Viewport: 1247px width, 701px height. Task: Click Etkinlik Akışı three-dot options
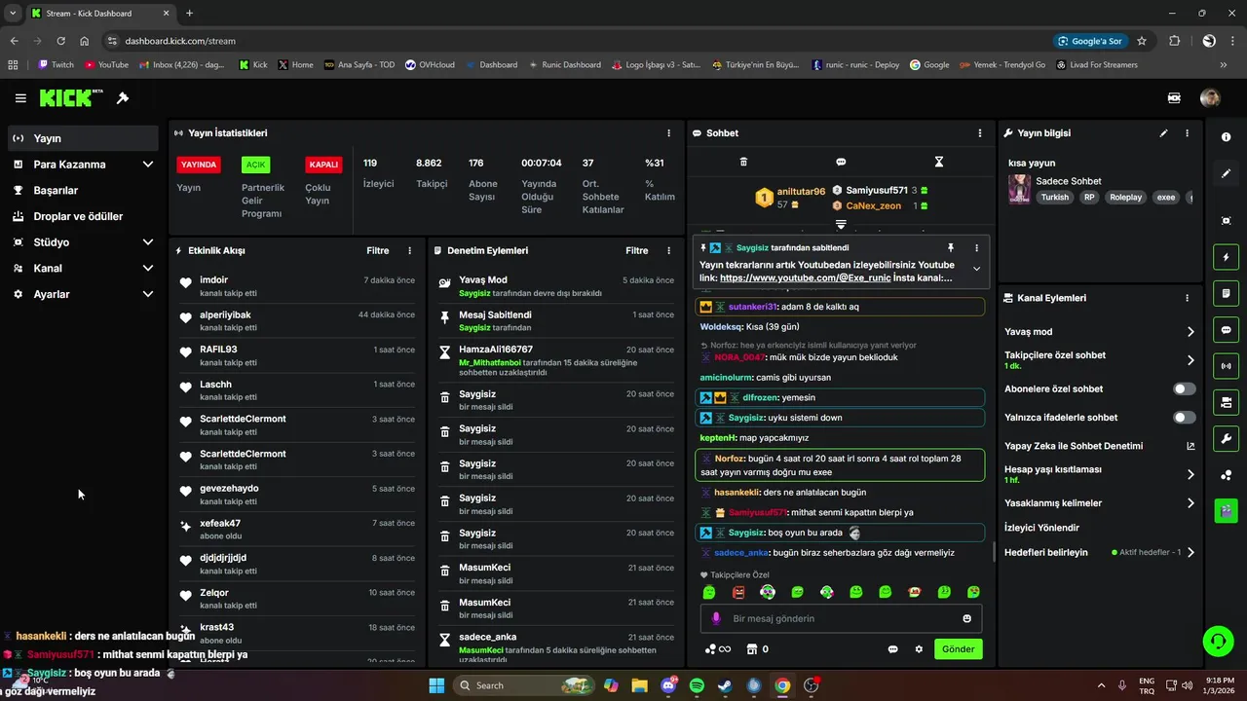(x=409, y=250)
